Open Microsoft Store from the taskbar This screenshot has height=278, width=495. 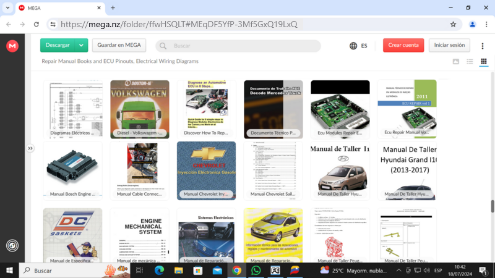click(198, 271)
